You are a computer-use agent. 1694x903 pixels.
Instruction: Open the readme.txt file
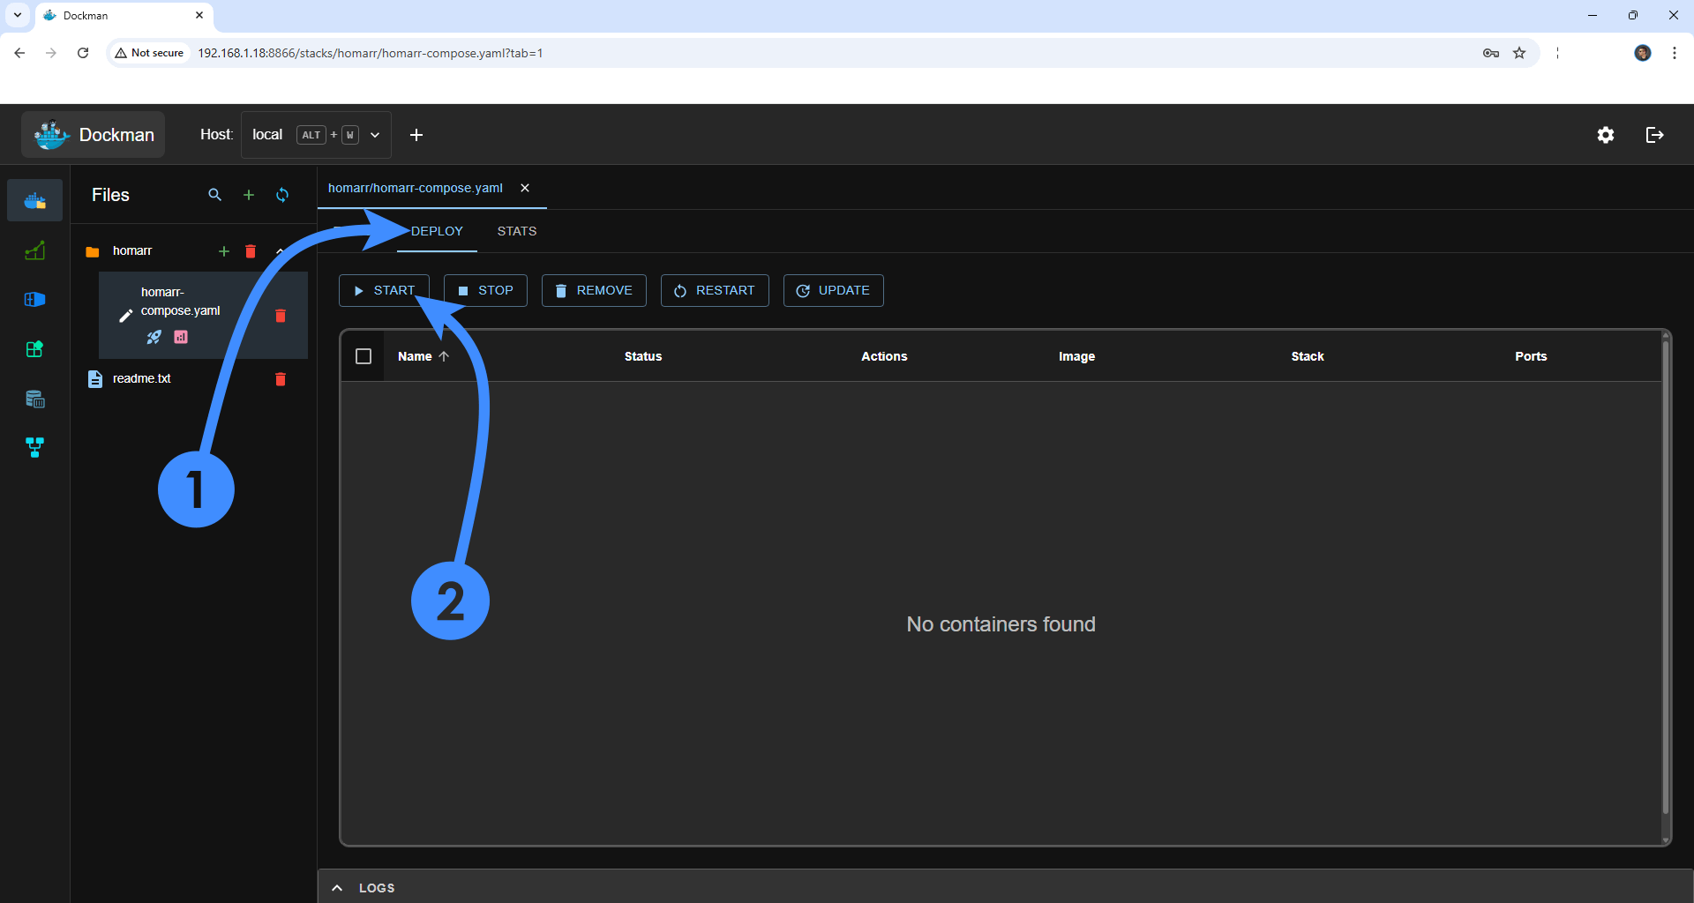(x=142, y=379)
